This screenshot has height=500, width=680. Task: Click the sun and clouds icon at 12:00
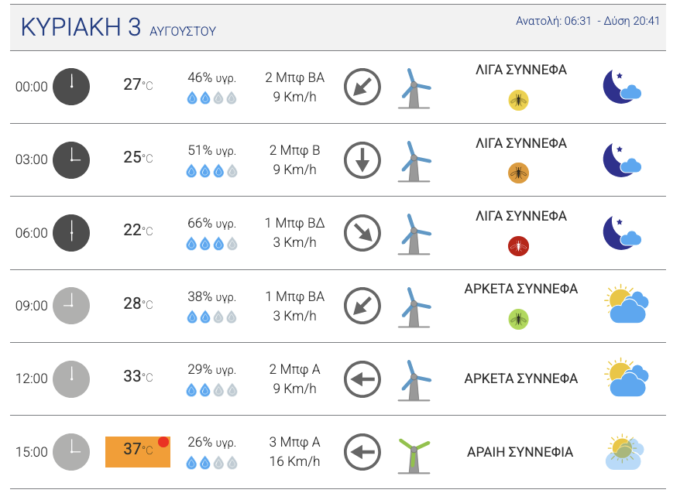click(627, 378)
